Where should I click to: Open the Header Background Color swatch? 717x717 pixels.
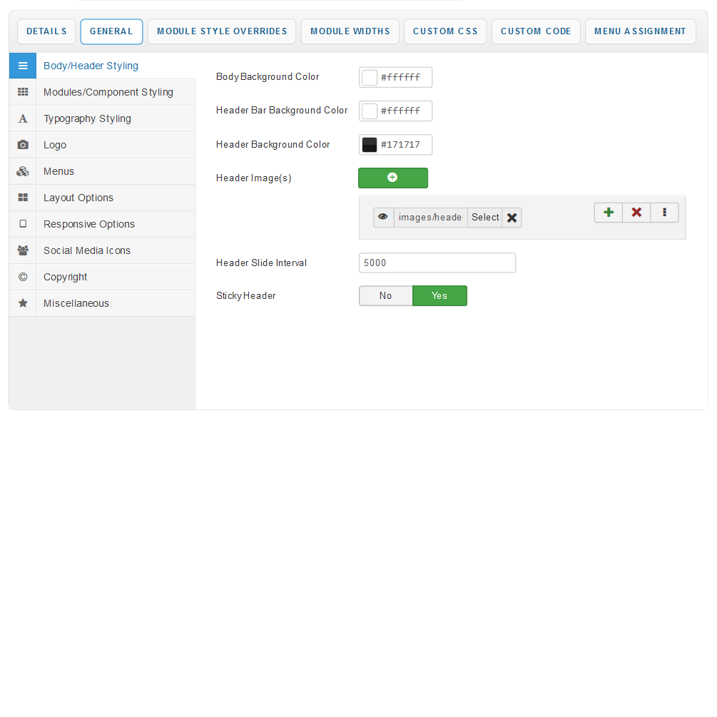[370, 145]
